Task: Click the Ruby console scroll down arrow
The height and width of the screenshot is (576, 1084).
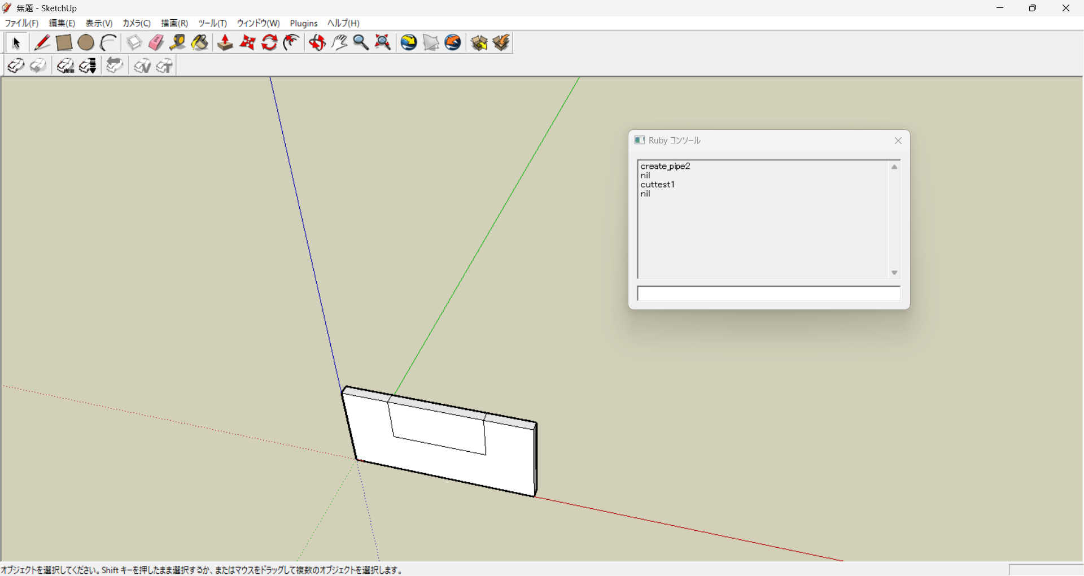Action: (894, 273)
